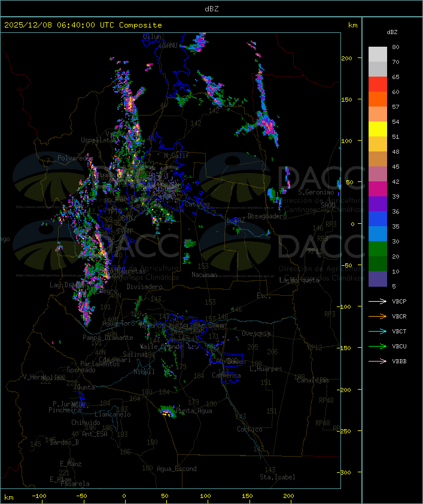Select the gray 70 dBZ legend swatch
This screenshot has height=504, width=423.
pos(378,69)
